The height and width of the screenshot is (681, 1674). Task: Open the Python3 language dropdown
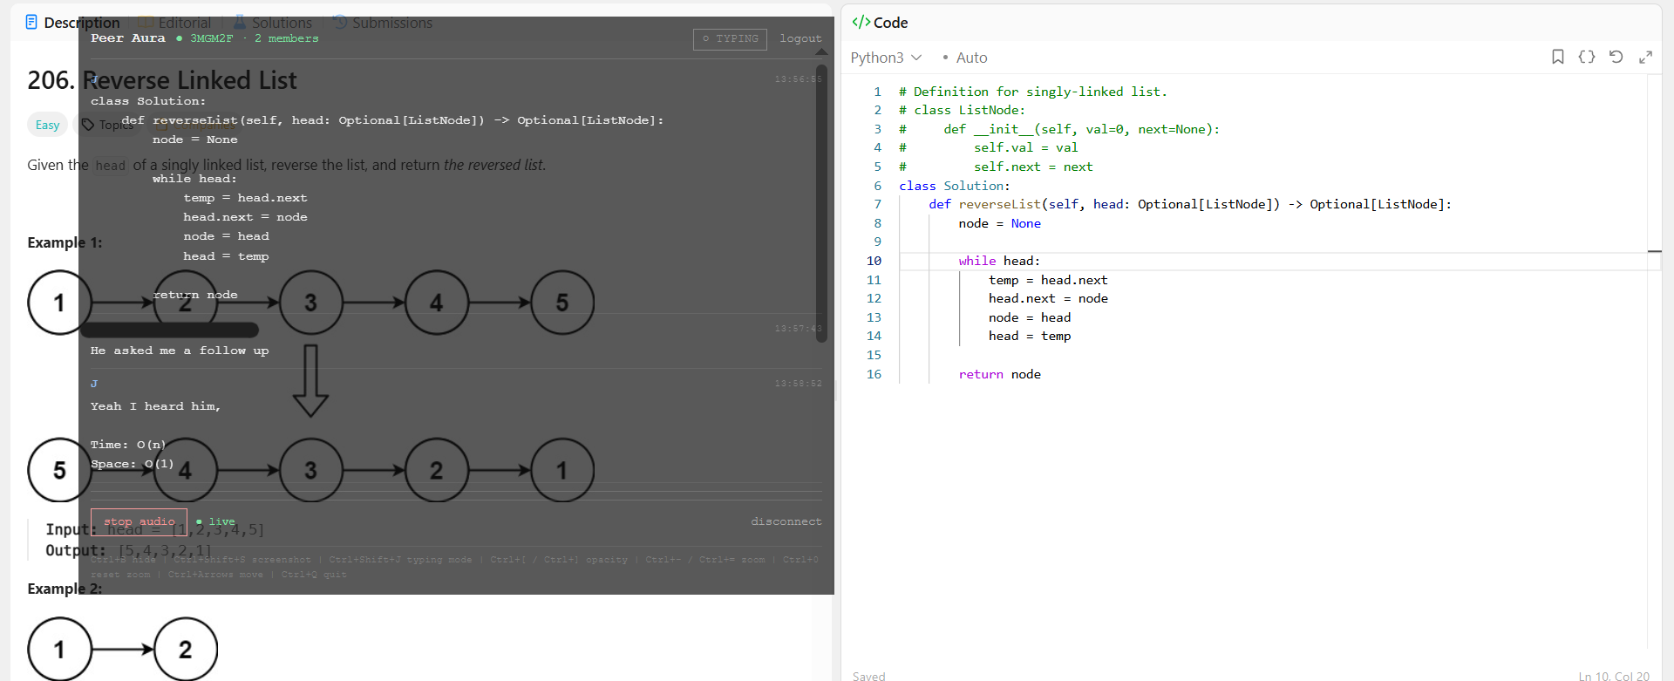click(886, 58)
